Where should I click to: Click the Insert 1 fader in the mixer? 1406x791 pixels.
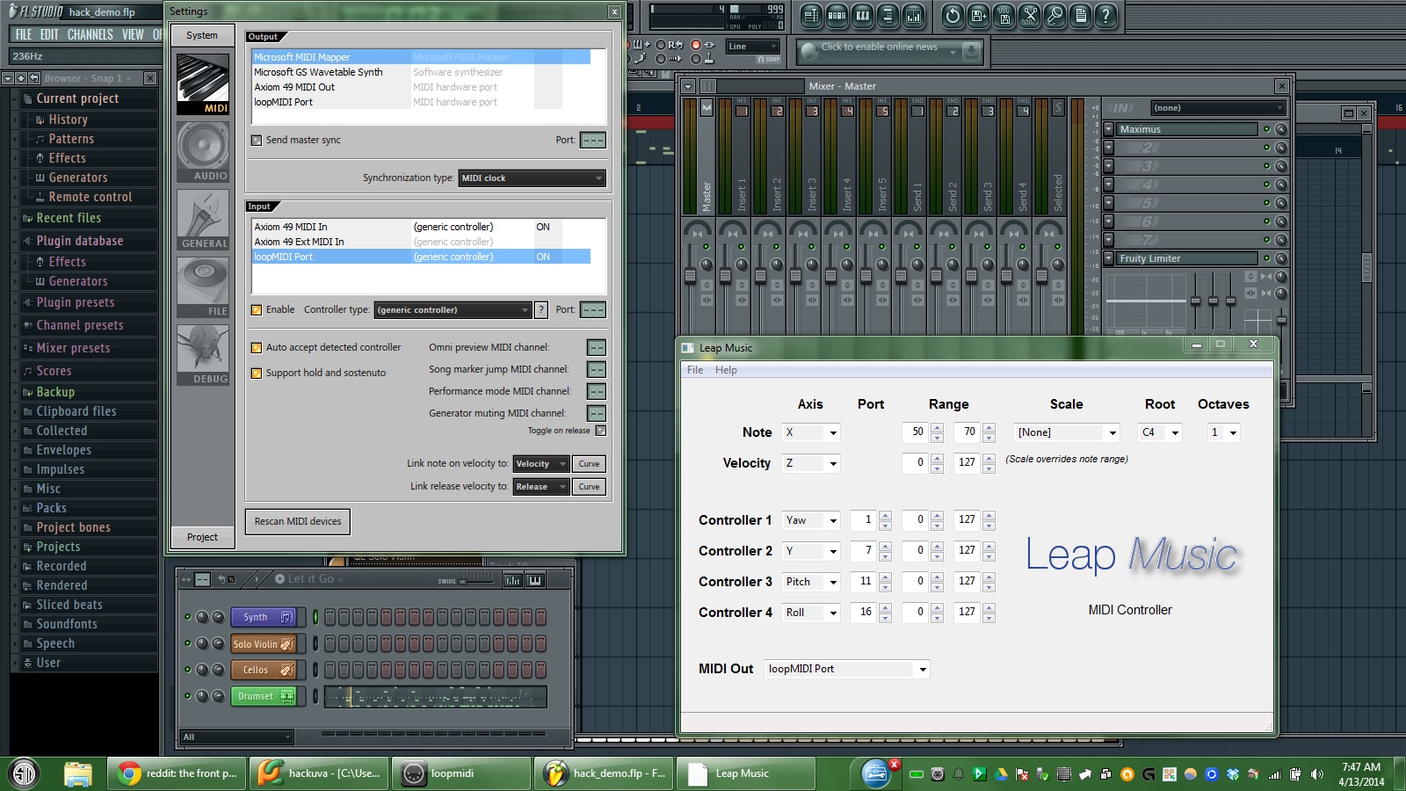[726, 276]
